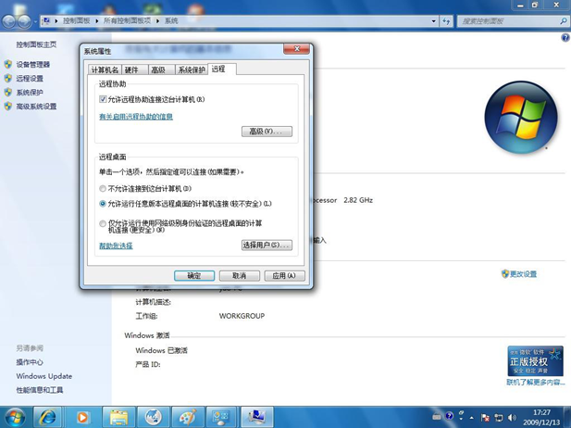Viewport: 571px width, 428px height.
Task: Click the blue help tray icon
Action: (450, 416)
